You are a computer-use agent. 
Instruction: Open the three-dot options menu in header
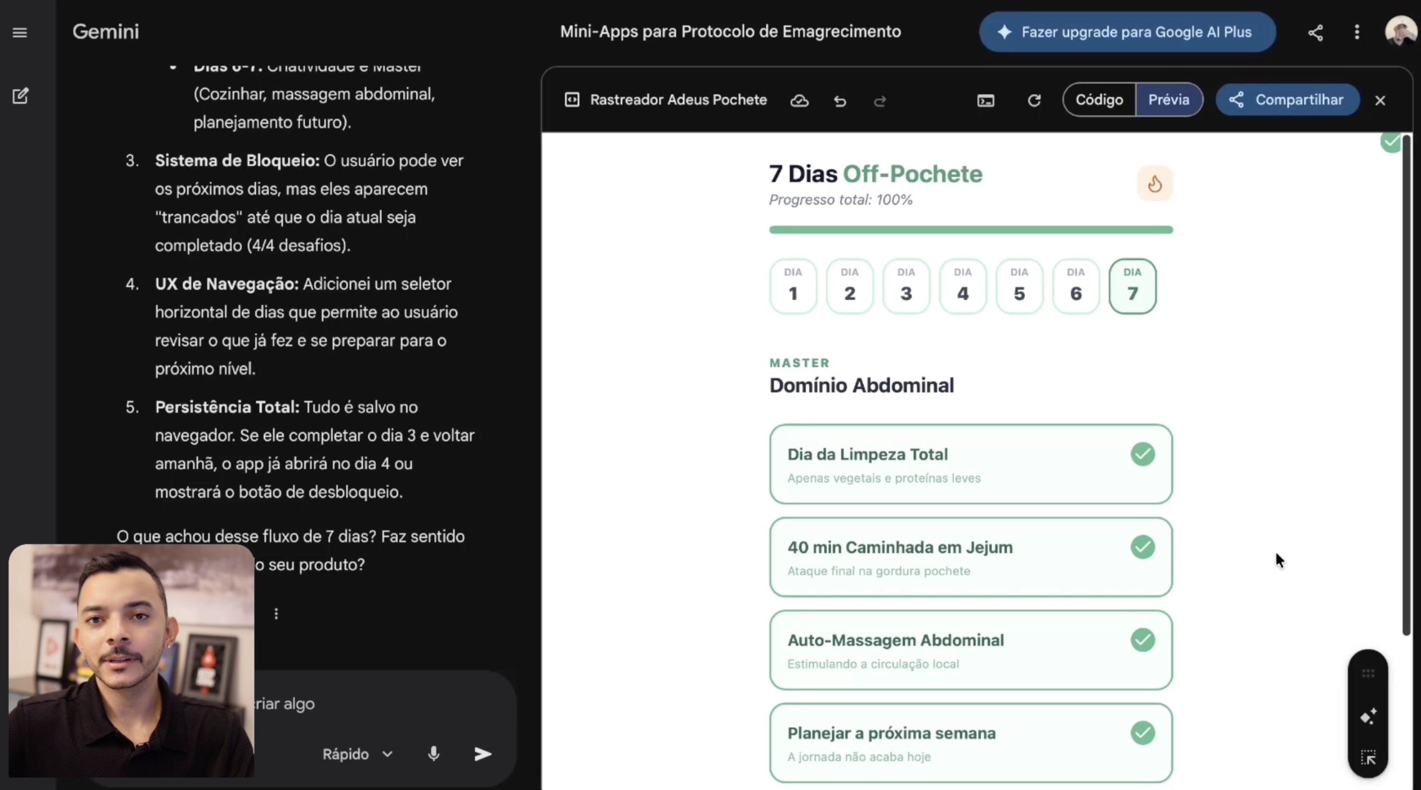[1357, 32]
